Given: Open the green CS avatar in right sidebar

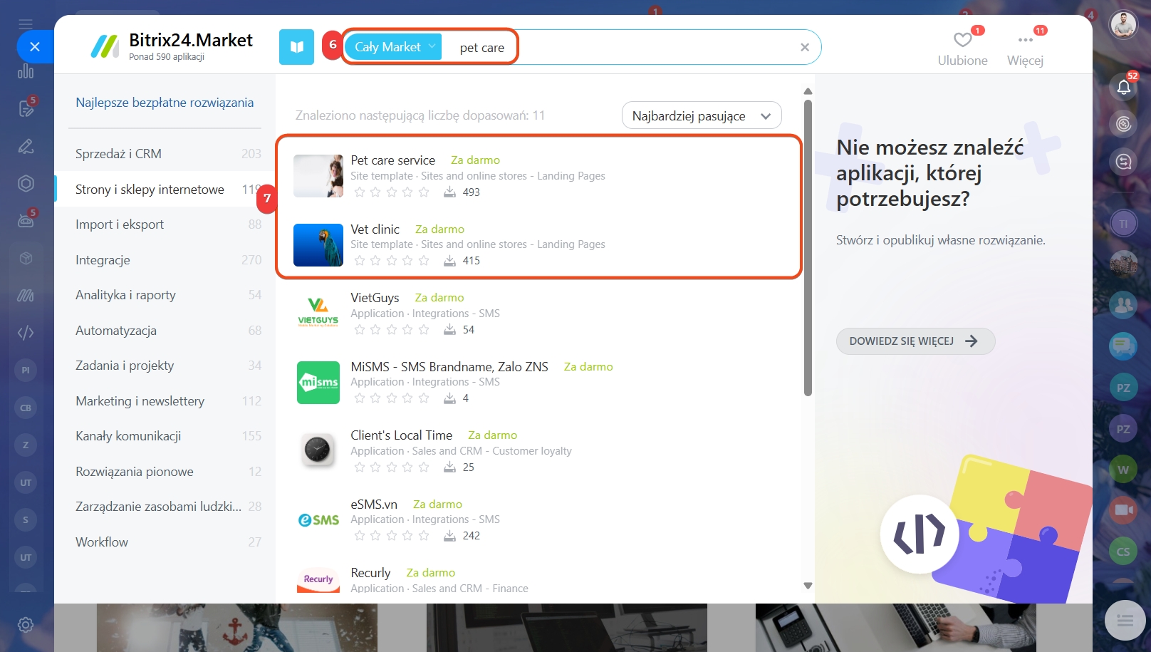Looking at the screenshot, I should point(1123,552).
